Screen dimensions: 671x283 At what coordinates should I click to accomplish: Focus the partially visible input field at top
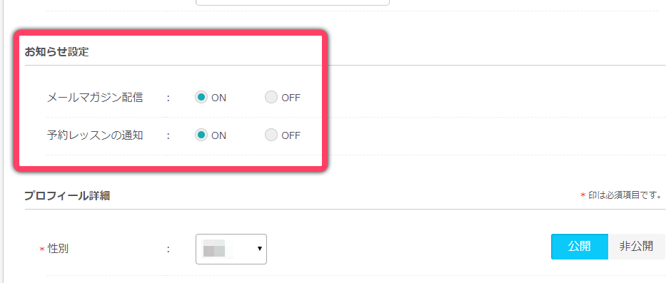tap(292, 3)
